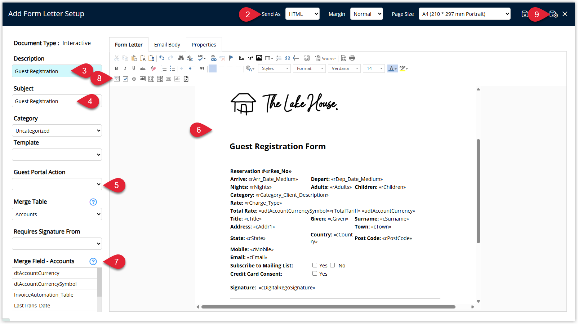578x324 pixels.
Task: Apply Block Quote formatting
Action: point(202,68)
